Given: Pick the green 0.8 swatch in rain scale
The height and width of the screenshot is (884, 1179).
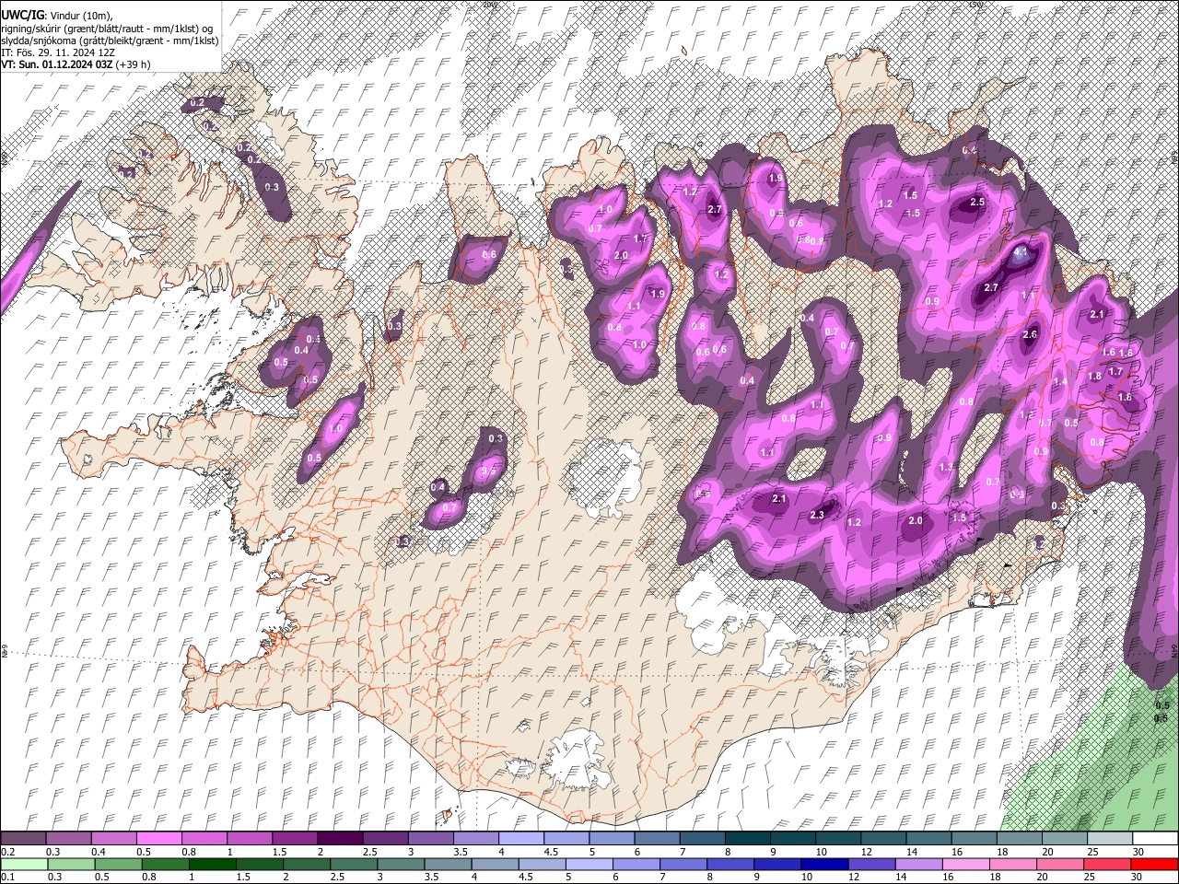Looking at the screenshot, I should (165, 864).
